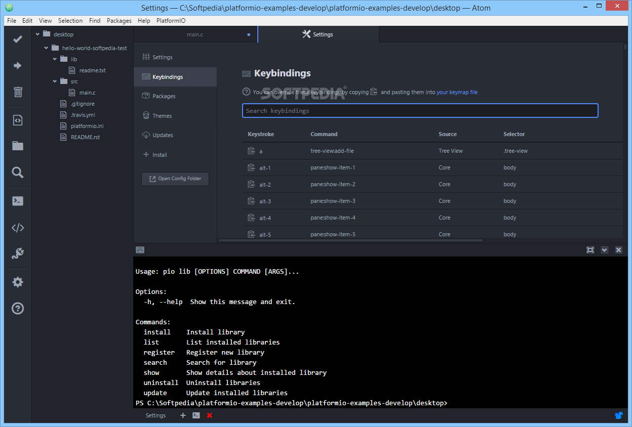Select .gitignore file in tree view

point(83,104)
